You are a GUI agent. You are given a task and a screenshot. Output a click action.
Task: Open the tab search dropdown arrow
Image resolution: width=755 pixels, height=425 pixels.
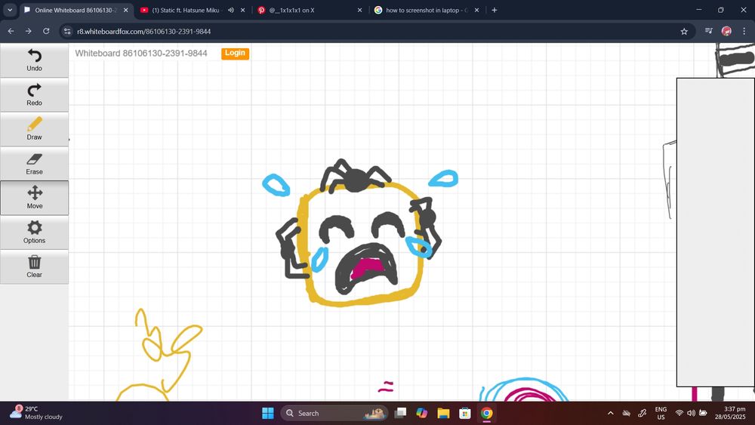[10, 10]
